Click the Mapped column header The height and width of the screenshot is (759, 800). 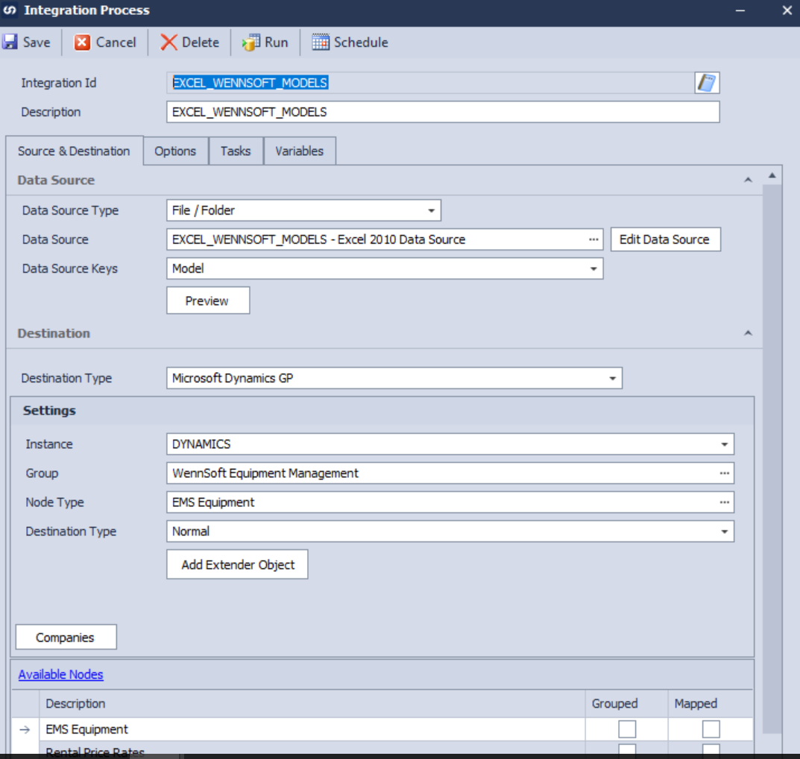pos(711,704)
